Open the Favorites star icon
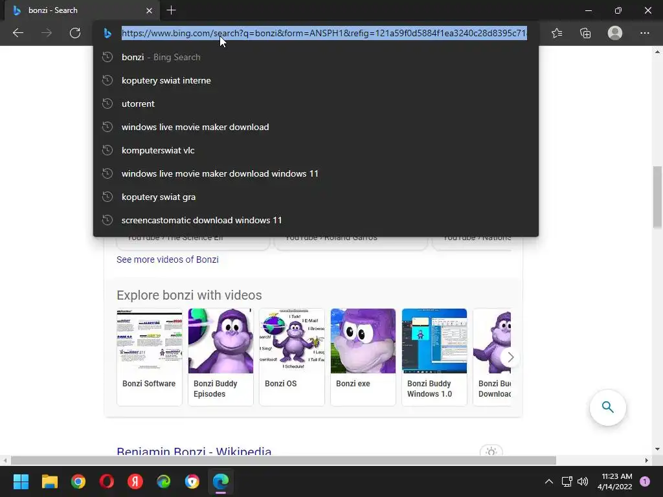The image size is (663, 497). pos(557,33)
